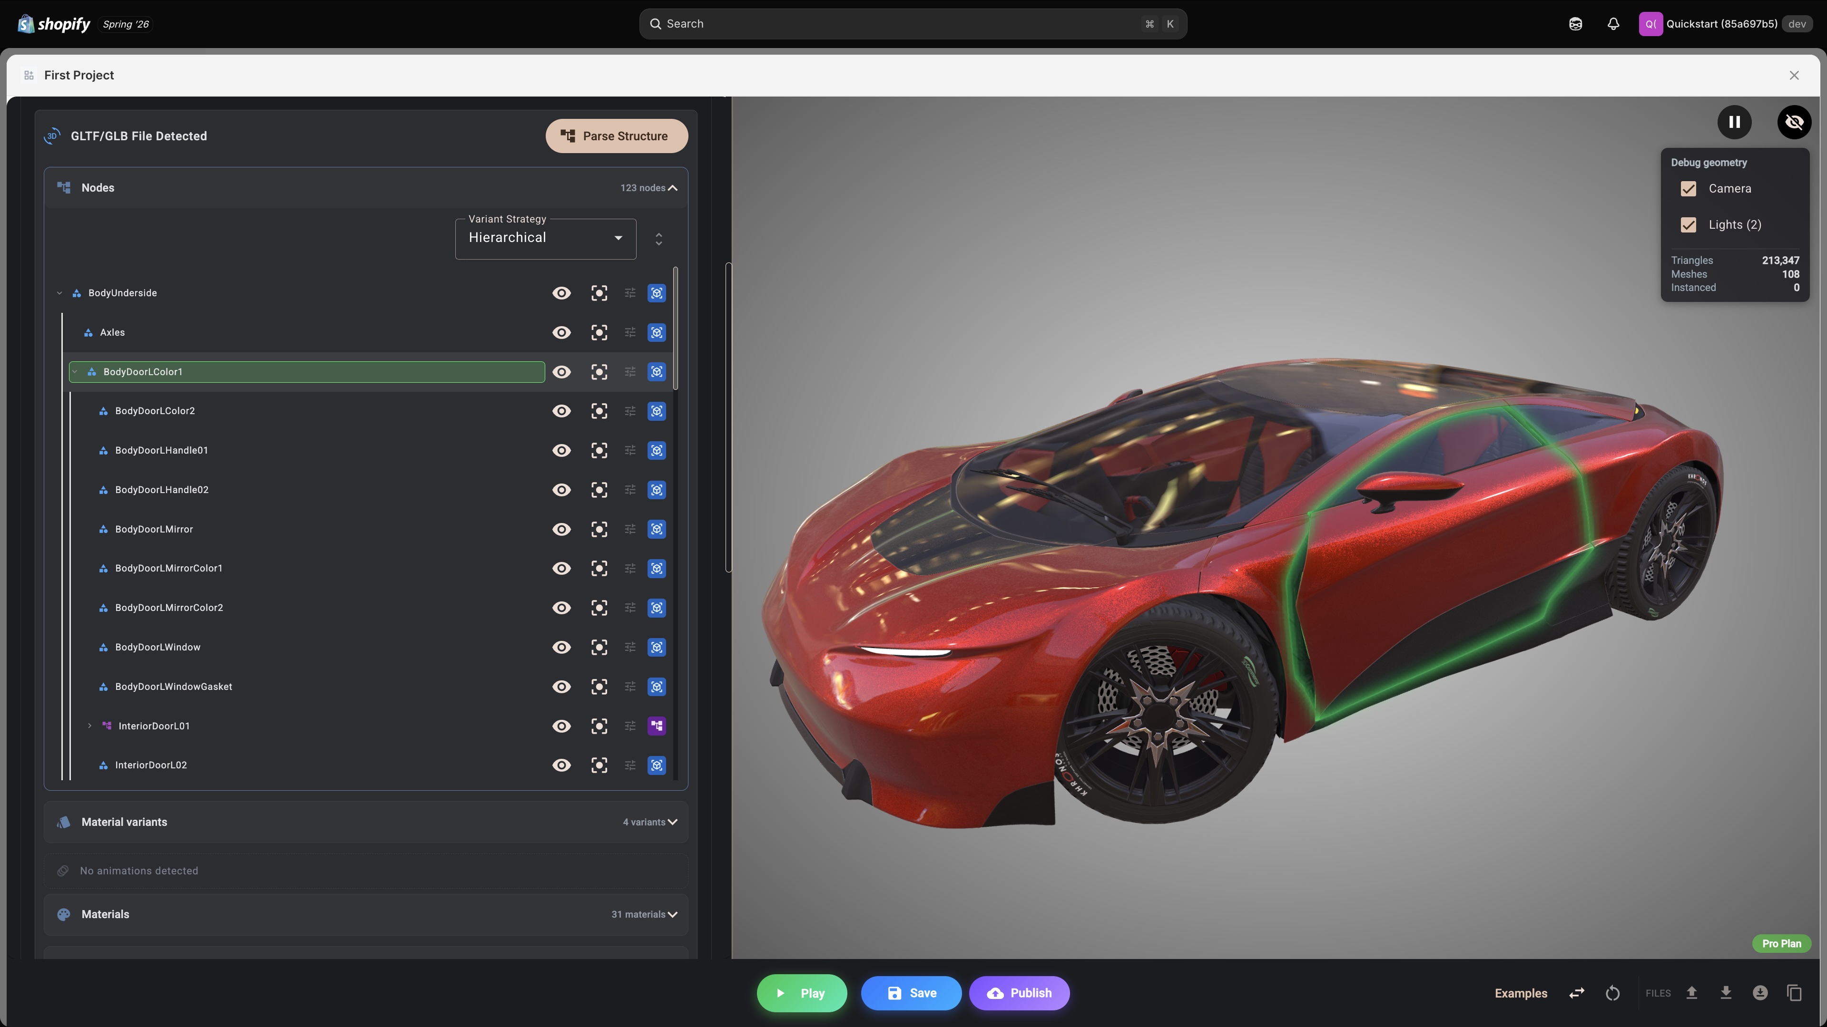Focus camera on BodyDoorLMirror node

(599, 530)
